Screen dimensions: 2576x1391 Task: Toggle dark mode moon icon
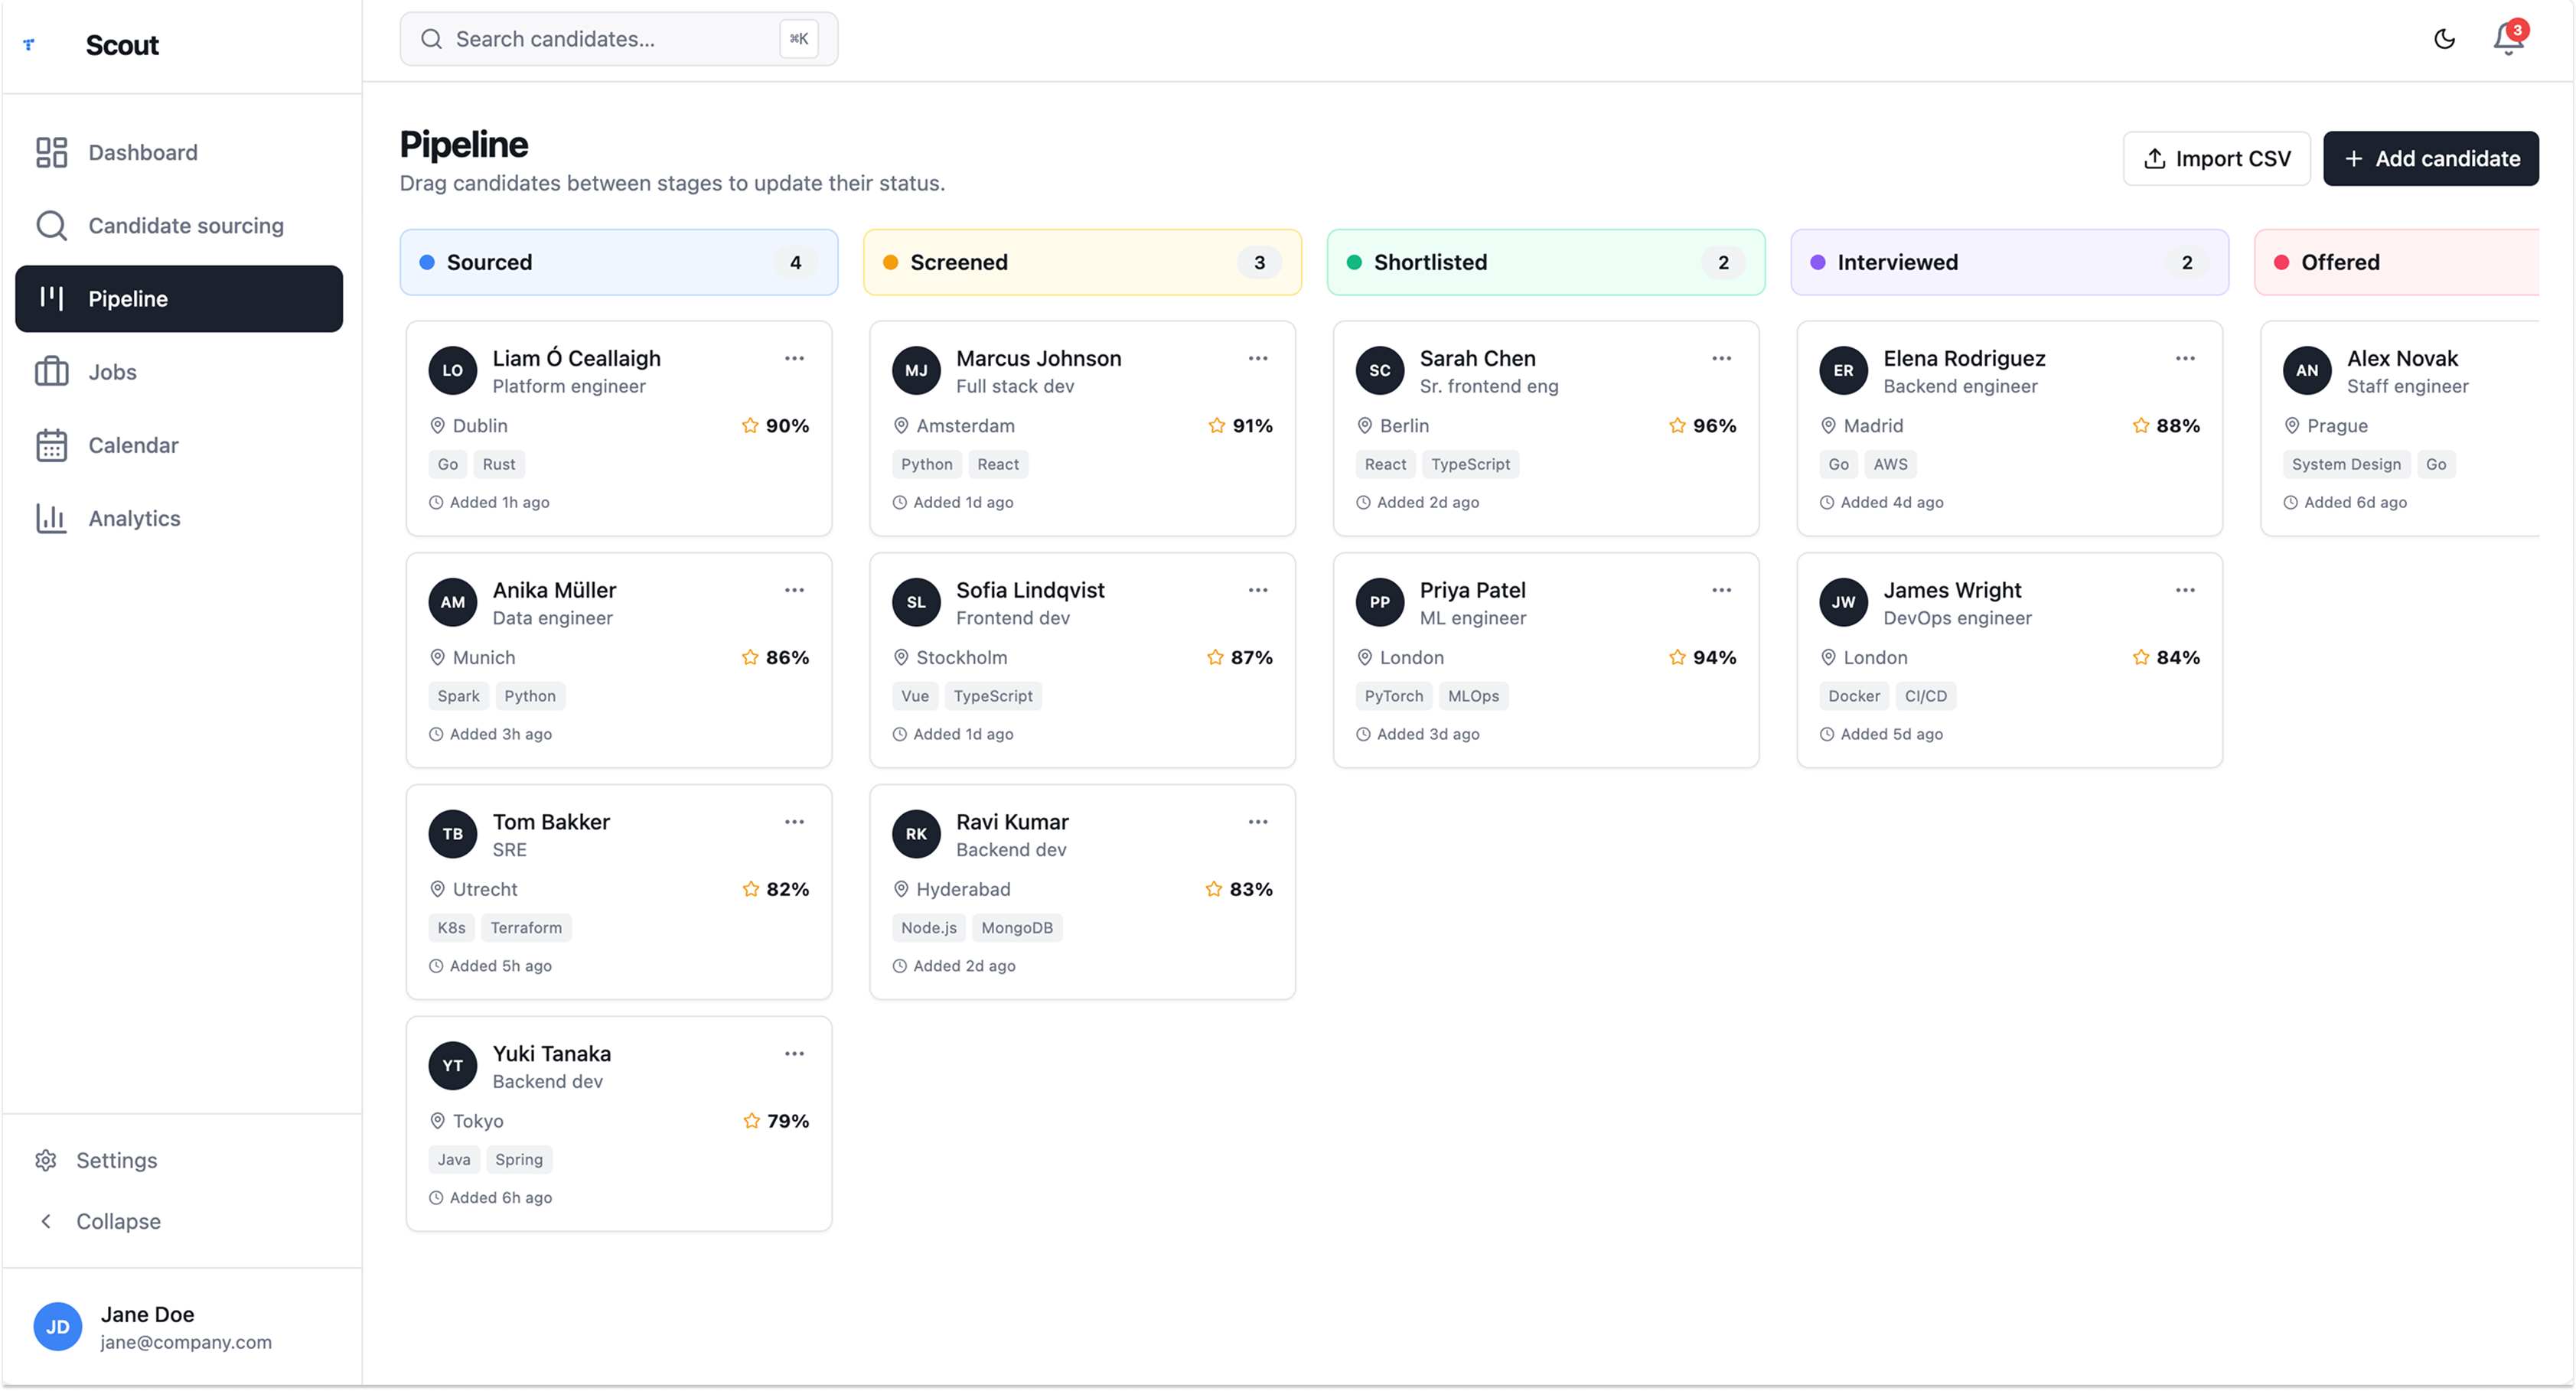(2444, 39)
